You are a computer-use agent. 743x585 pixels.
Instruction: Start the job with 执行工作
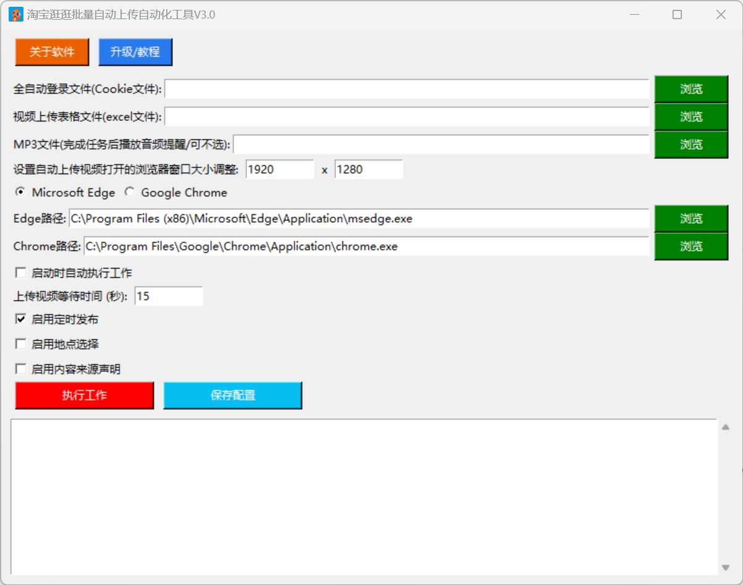[x=85, y=396]
